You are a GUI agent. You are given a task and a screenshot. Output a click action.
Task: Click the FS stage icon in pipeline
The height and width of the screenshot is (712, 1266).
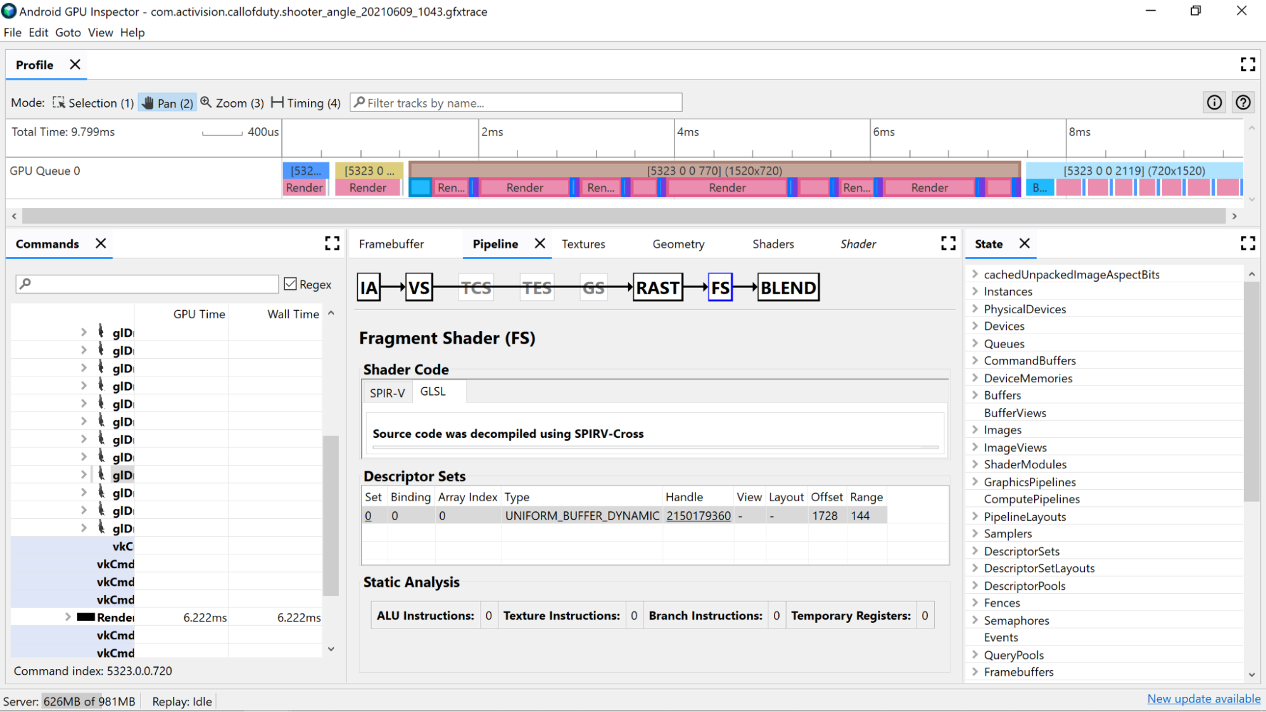(x=721, y=288)
